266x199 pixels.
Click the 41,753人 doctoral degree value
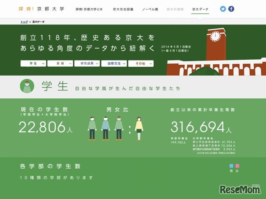[x=229, y=142]
